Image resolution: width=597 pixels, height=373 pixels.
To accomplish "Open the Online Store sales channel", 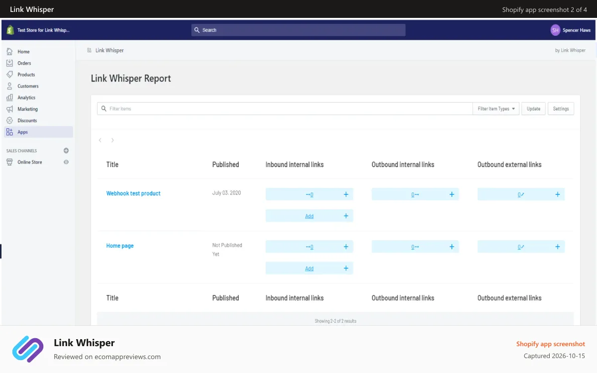I will (30, 162).
